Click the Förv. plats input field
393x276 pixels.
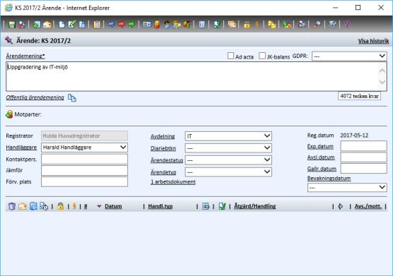[84, 182]
